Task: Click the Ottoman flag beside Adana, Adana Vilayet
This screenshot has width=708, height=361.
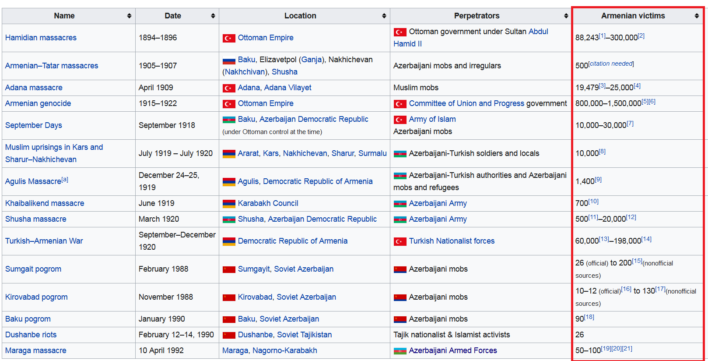Action: [x=229, y=88]
